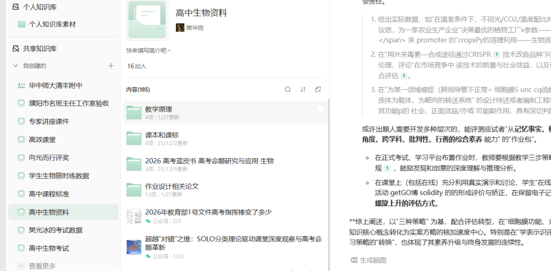Click citation badge 1 after 合评估
Image resolution: width=551 pixels, height=271 pixels.
(x=404, y=76)
